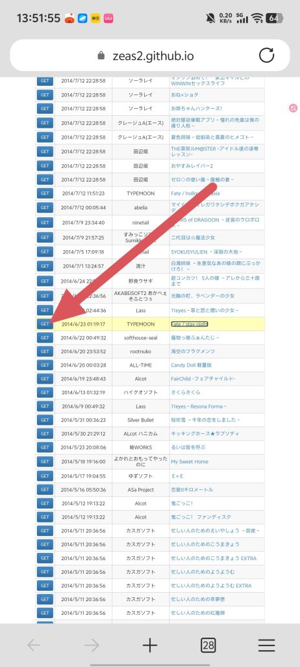Image resolution: width=300 pixels, height=667 pixels.
Task: Tap the pink floating icon at right edge
Action: 293,108
